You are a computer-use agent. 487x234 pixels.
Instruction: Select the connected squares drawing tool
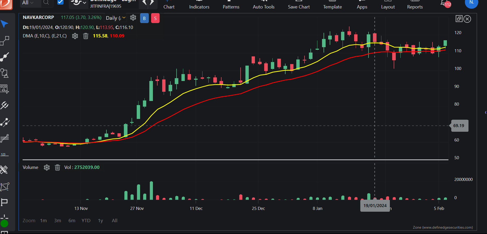point(4,40)
